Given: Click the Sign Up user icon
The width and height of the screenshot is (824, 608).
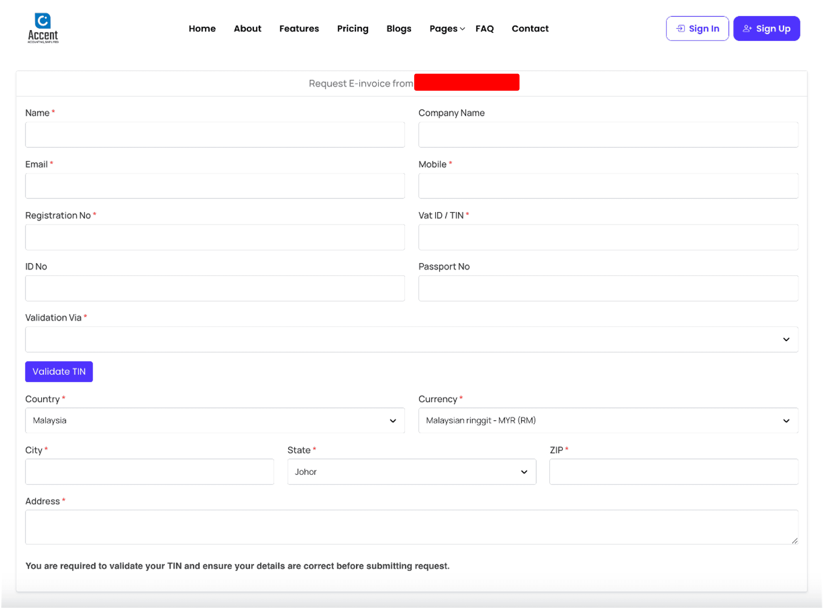Looking at the screenshot, I should coord(747,29).
